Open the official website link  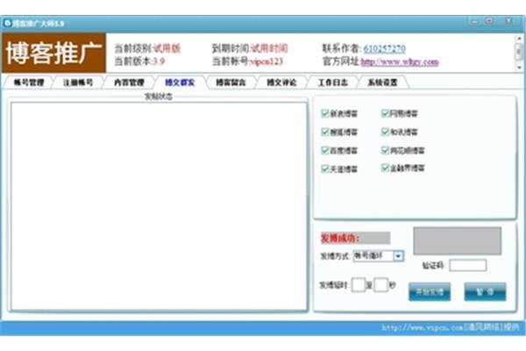(400, 61)
